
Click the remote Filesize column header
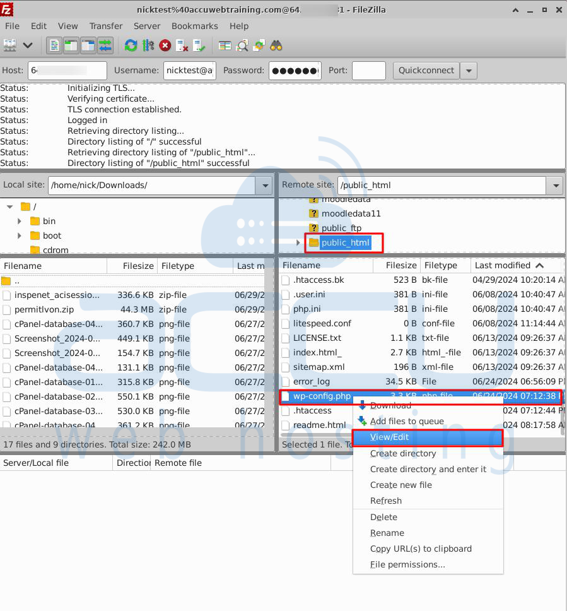(x=397, y=265)
